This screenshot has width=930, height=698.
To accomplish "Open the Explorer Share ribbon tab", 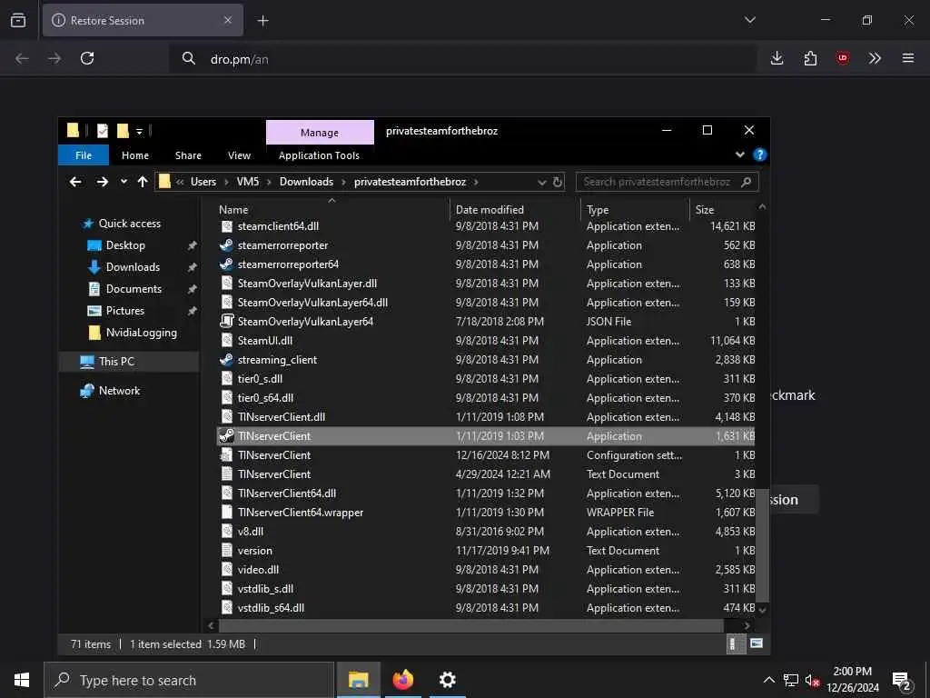I will tap(188, 155).
